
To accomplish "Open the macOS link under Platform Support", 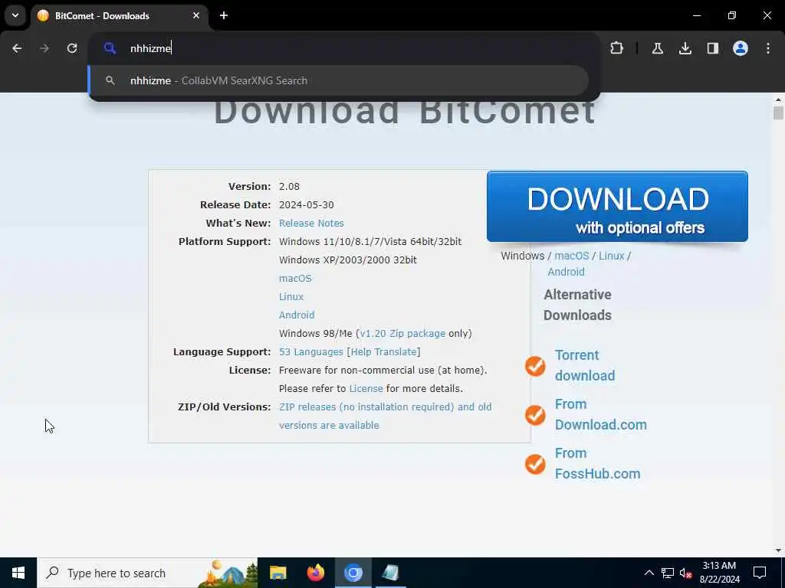I will tap(295, 278).
